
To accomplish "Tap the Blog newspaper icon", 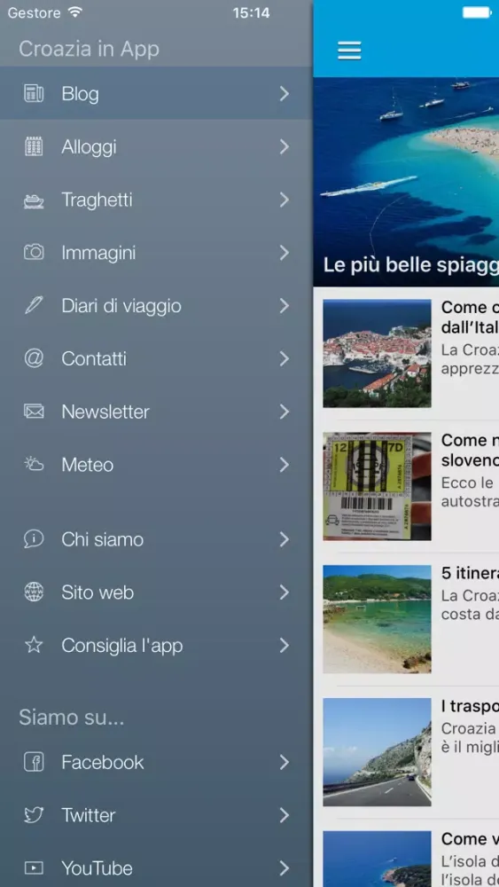I will (34, 94).
